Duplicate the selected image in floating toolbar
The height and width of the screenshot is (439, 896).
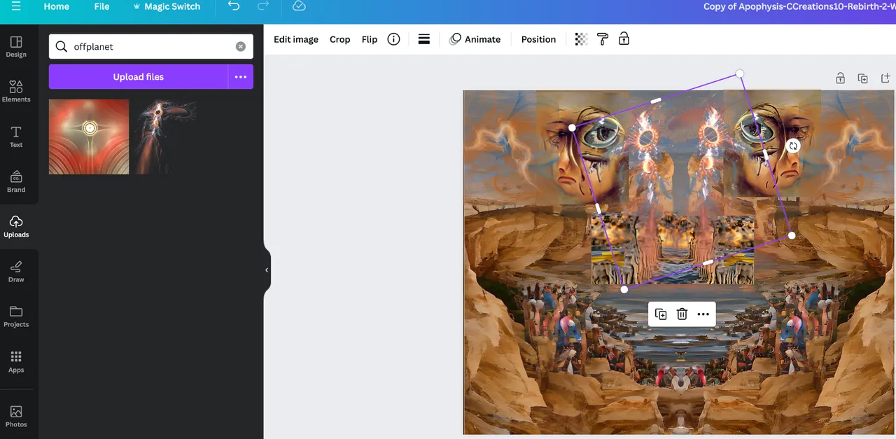point(661,314)
